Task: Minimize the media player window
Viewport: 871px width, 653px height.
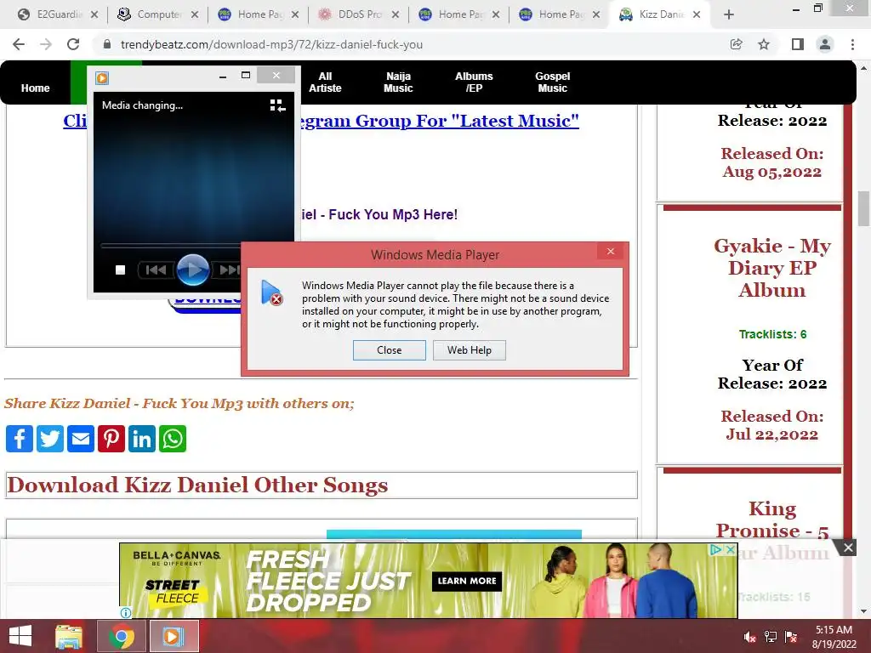Action: pyautogui.click(x=223, y=76)
